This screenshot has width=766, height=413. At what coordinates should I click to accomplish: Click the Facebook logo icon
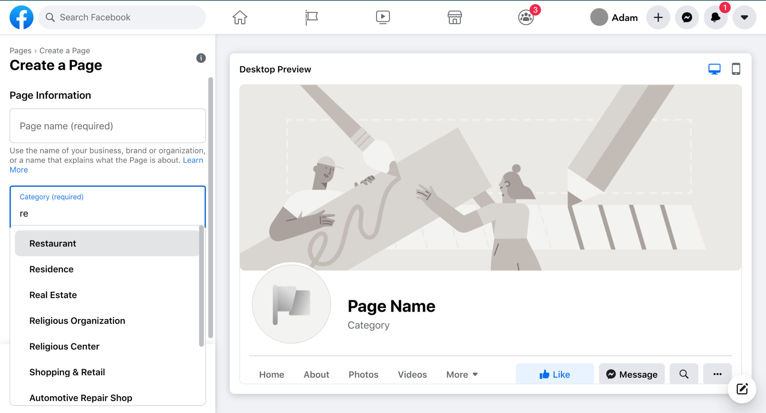[21, 17]
